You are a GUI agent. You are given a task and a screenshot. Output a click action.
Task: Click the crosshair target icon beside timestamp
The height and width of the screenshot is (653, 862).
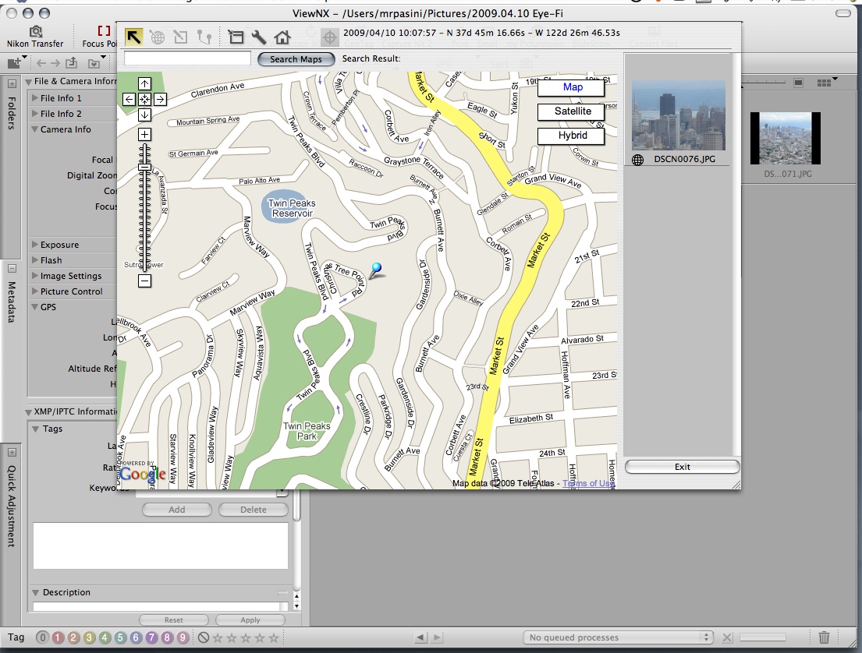tap(330, 37)
